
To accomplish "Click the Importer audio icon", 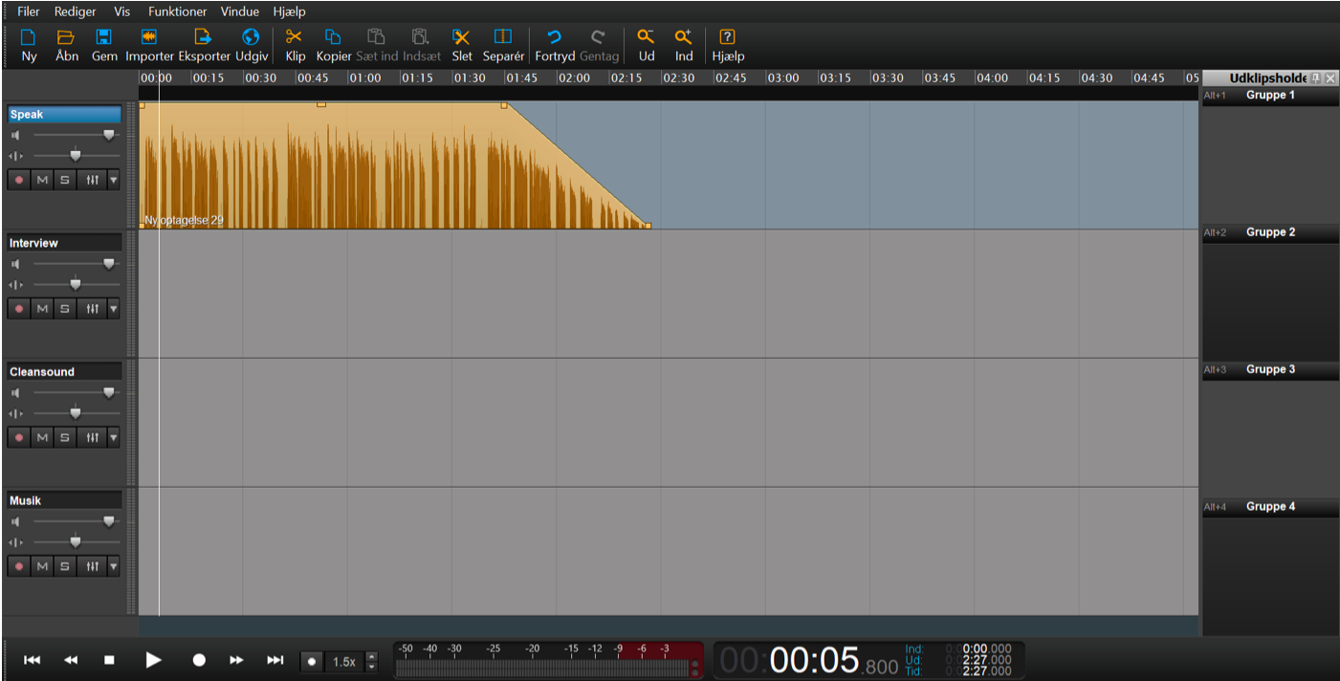I will tap(148, 37).
